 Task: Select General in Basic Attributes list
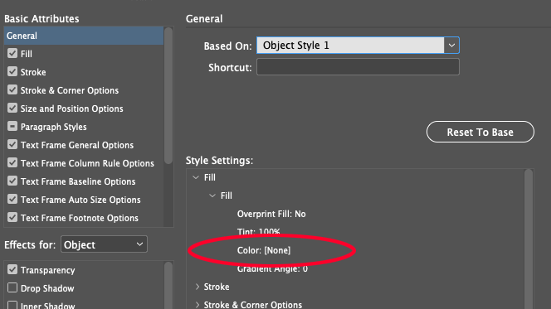tap(84, 36)
